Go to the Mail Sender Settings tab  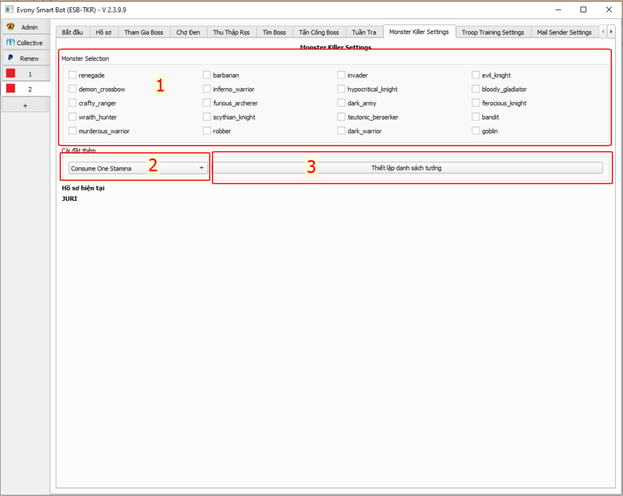[x=563, y=32]
